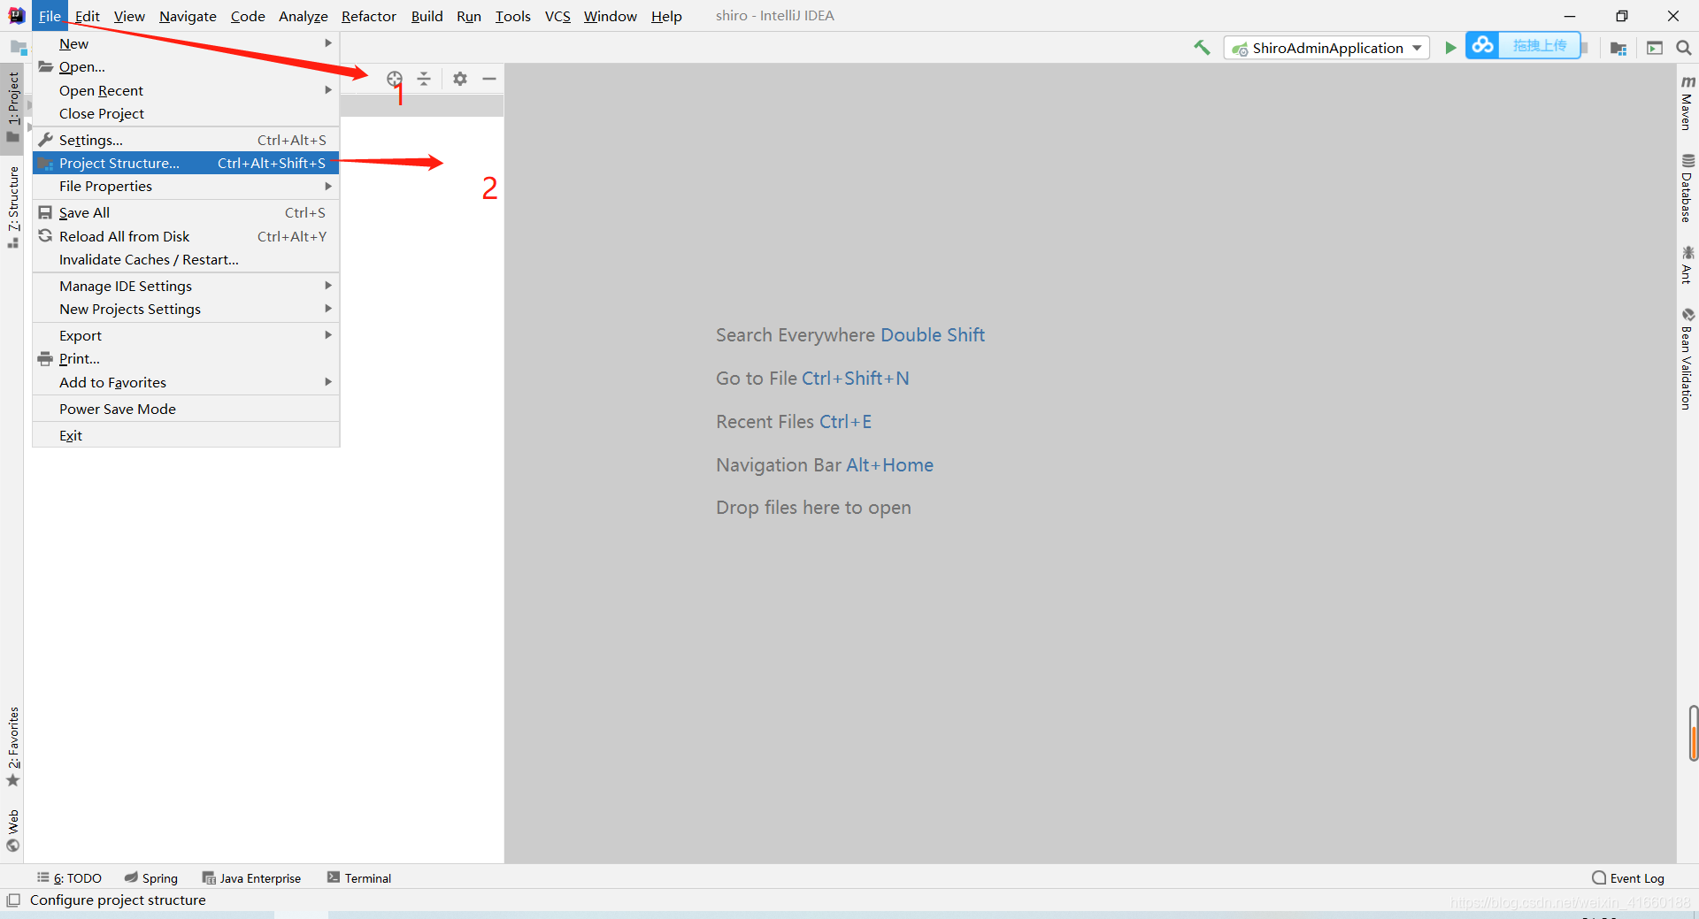Open the 2: Favorites side tab

pos(12,746)
